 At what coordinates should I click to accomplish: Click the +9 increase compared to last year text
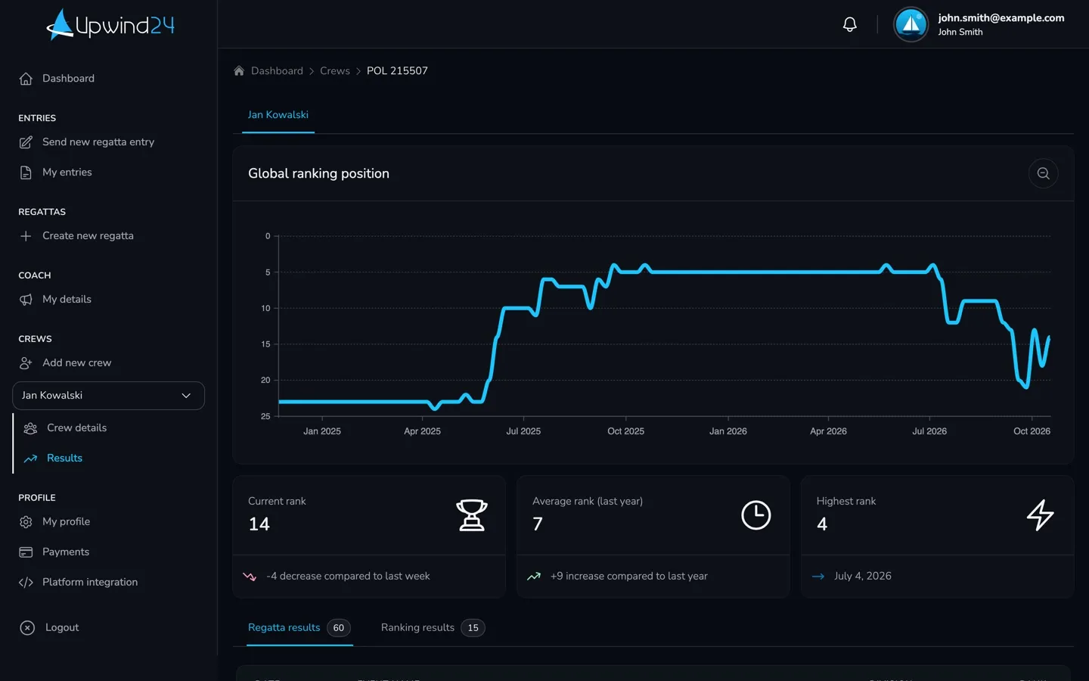pos(629,576)
